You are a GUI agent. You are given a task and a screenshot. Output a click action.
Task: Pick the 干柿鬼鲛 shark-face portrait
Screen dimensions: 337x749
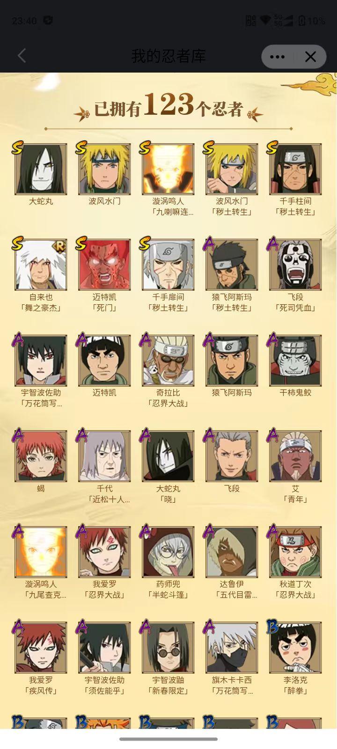click(x=295, y=360)
